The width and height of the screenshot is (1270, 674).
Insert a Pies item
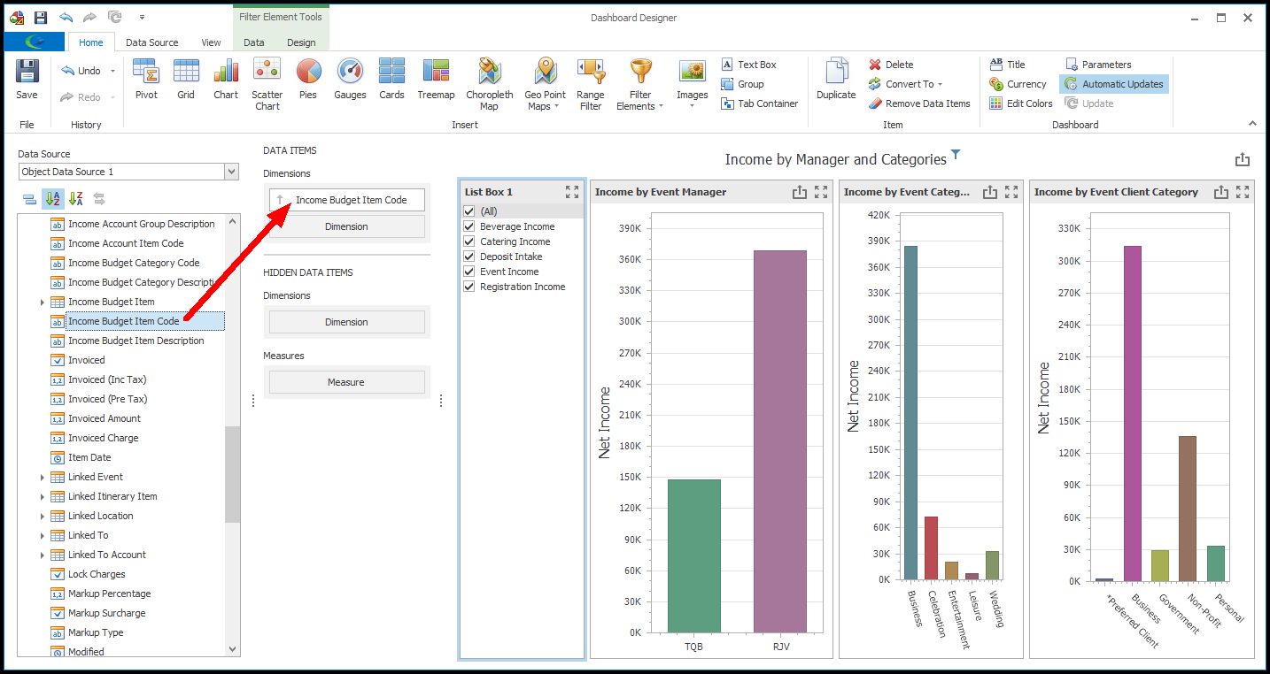308,80
